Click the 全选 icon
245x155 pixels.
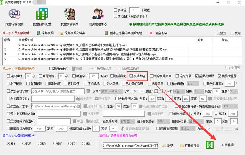click(x=217, y=33)
